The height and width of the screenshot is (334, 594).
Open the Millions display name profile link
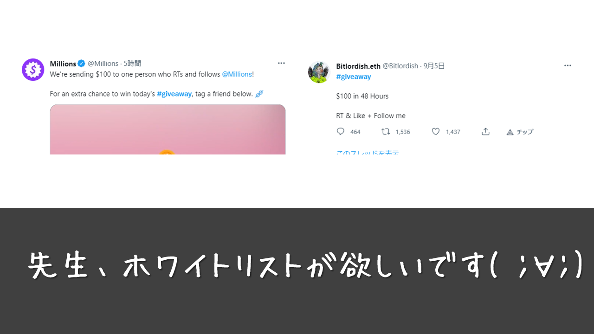(x=63, y=64)
